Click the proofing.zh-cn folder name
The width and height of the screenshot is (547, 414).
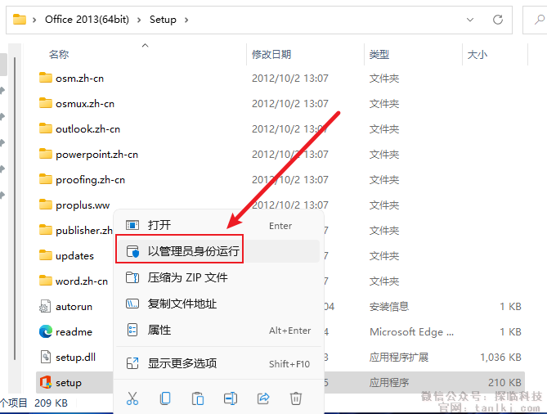pos(91,180)
